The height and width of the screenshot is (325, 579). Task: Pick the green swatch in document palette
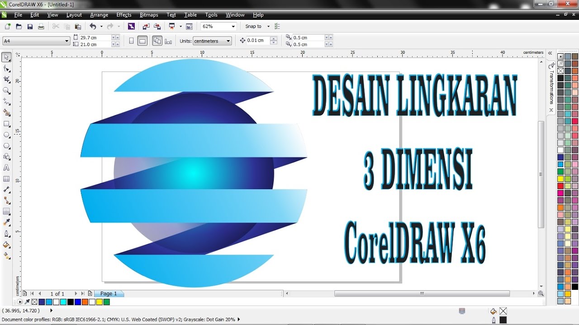pos(107,302)
